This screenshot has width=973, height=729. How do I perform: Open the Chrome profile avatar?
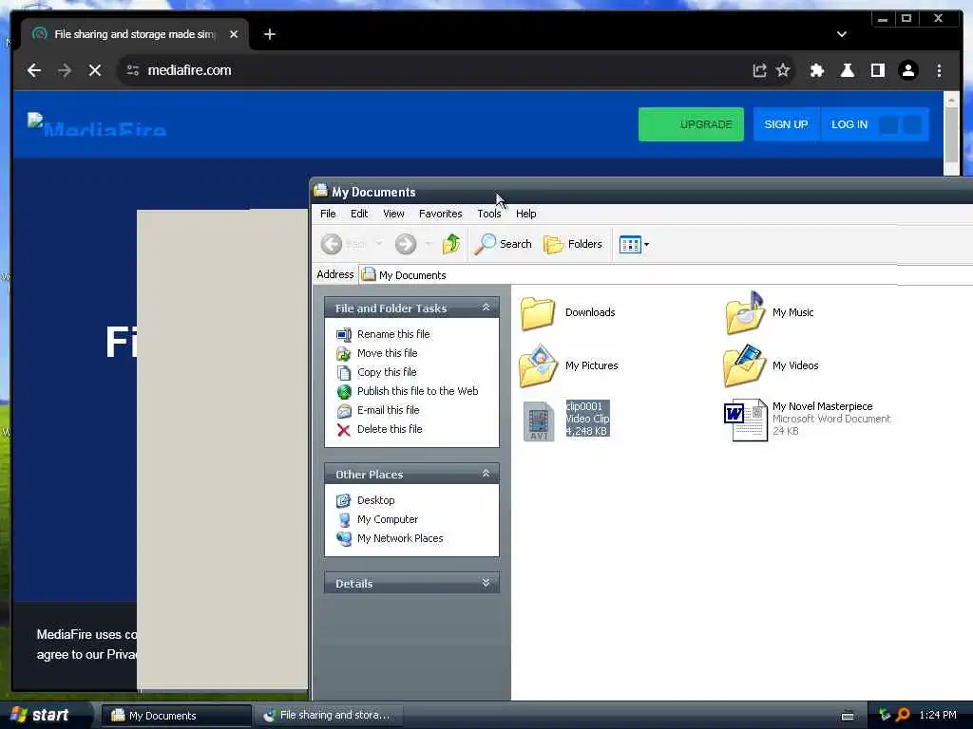(x=907, y=70)
